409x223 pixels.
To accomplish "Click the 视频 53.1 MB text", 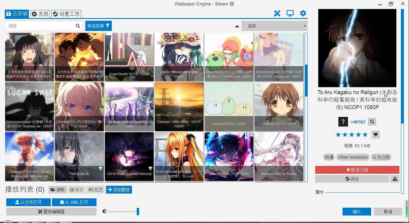I will point(357,146).
